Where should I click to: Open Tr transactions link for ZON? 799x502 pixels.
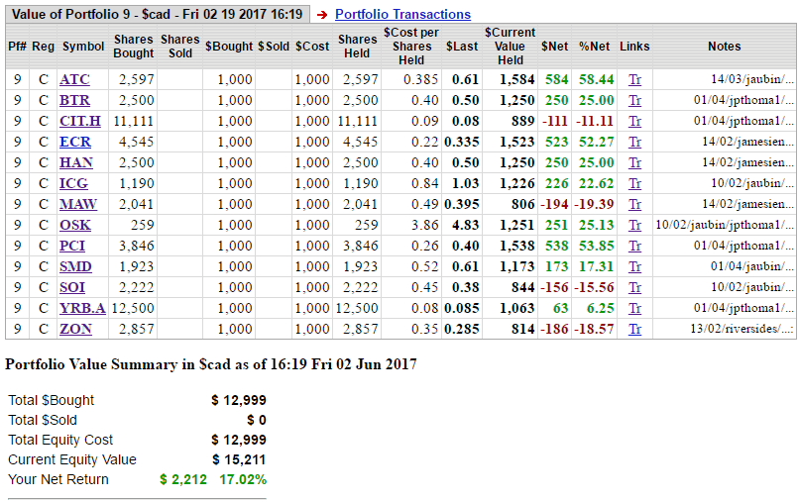[634, 329]
